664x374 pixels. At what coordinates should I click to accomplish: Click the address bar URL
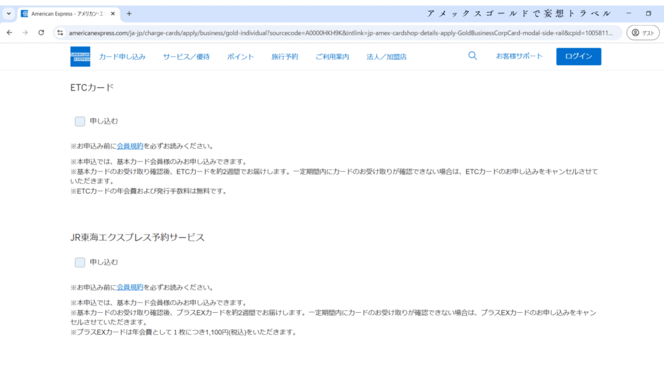[341, 33]
